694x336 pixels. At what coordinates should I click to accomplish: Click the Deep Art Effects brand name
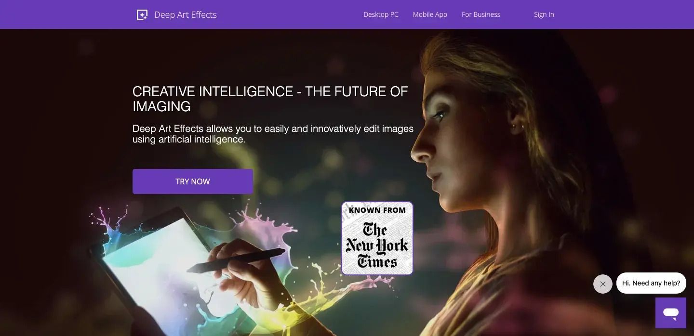tap(186, 15)
